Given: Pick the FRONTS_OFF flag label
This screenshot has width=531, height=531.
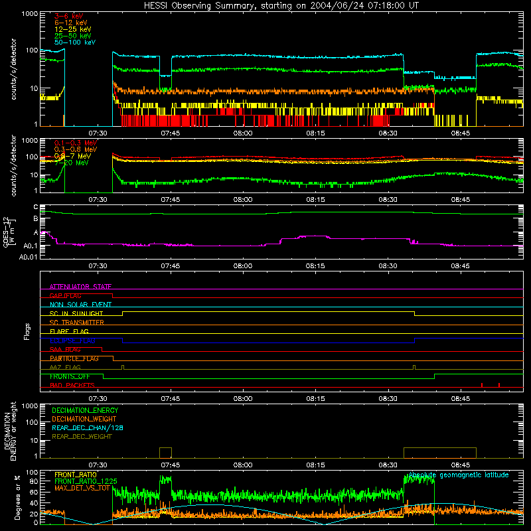Looking at the screenshot, I should click(x=70, y=376).
